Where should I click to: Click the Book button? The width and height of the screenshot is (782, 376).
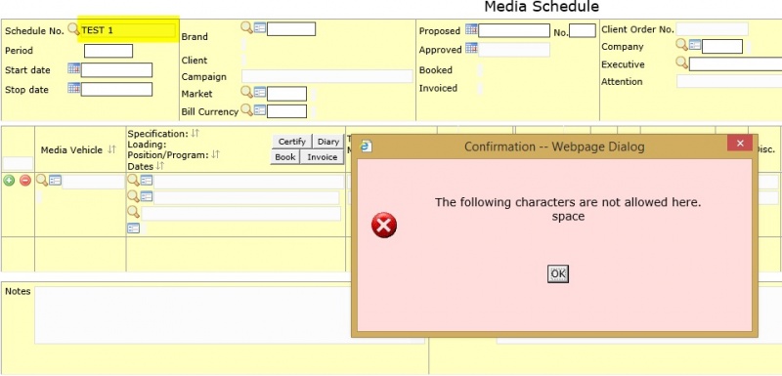point(285,157)
